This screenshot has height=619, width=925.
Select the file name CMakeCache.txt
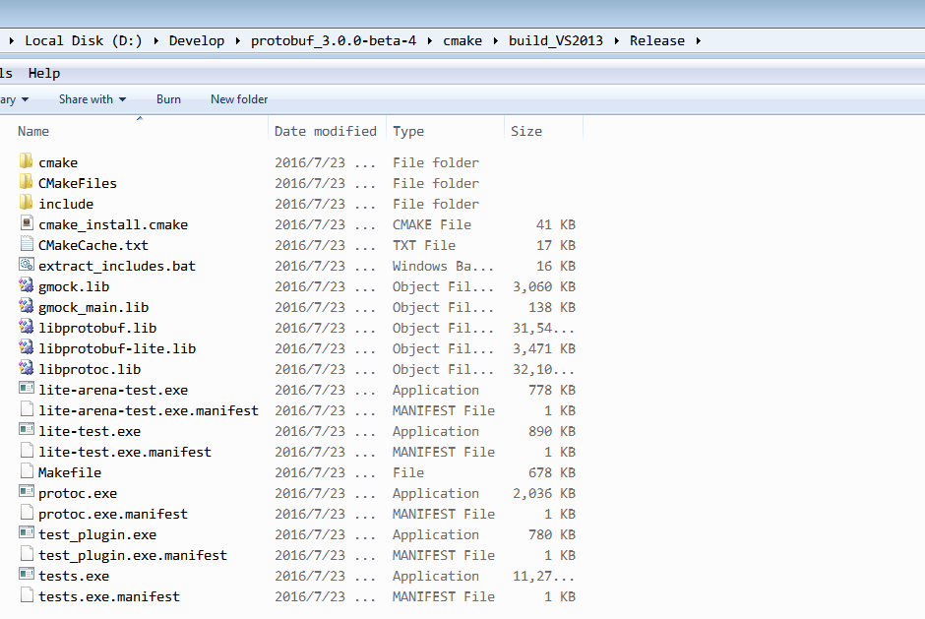(x=93, y=245)
